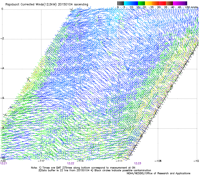Image resolution: width=199 pixels, height=175 pixels.
Task: Click the '>50 knots' legend label
Action: (191, 7)
